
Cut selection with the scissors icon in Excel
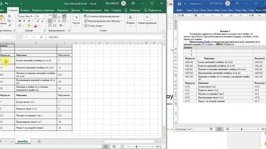click(x=9, y=16)
